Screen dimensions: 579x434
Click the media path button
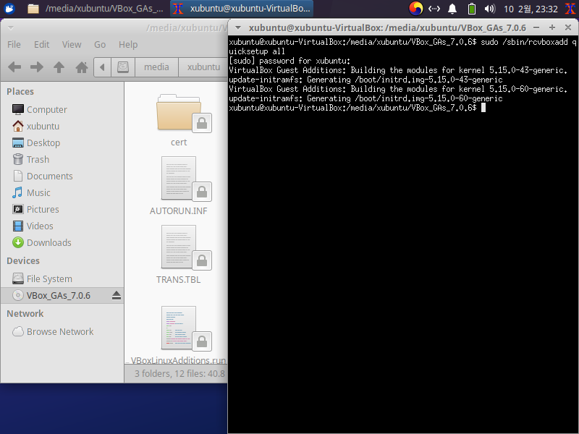coord(156,67)
